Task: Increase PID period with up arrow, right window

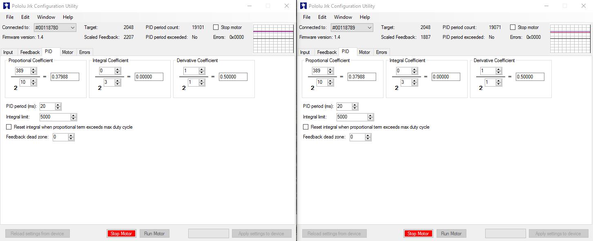Action: (355, 105)
